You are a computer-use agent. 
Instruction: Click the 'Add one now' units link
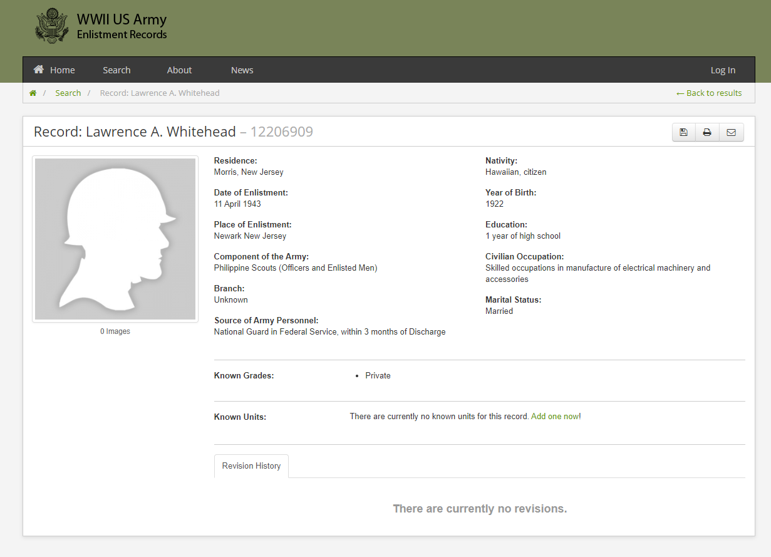click(554, 417)
